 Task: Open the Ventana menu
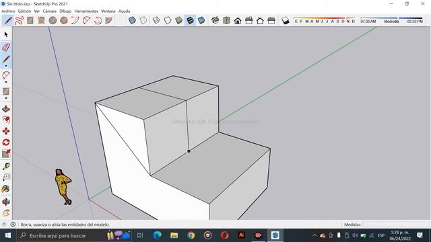(x=108, y=11)
